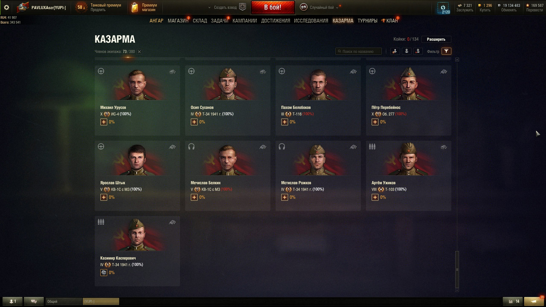The height and width of the screenshot is (307, 546).
Task: Open Пётр Перебейнос crew card portrait
Action: tap(409, 84)
